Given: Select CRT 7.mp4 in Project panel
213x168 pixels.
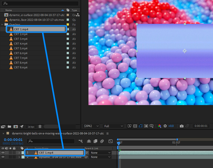Looking at the screenshot, I should [x=21, y=58].
